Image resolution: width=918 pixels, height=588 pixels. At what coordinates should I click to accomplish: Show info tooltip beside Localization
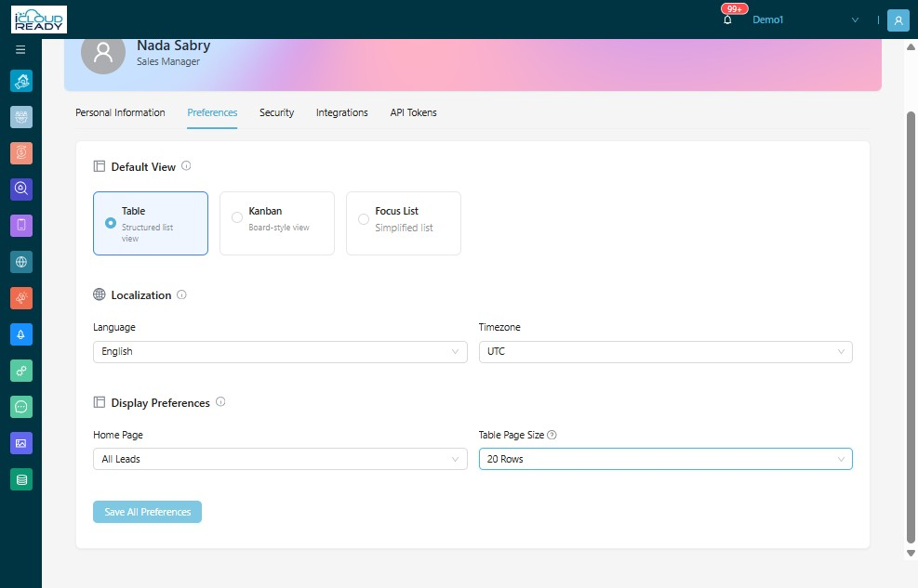point(181,294)
